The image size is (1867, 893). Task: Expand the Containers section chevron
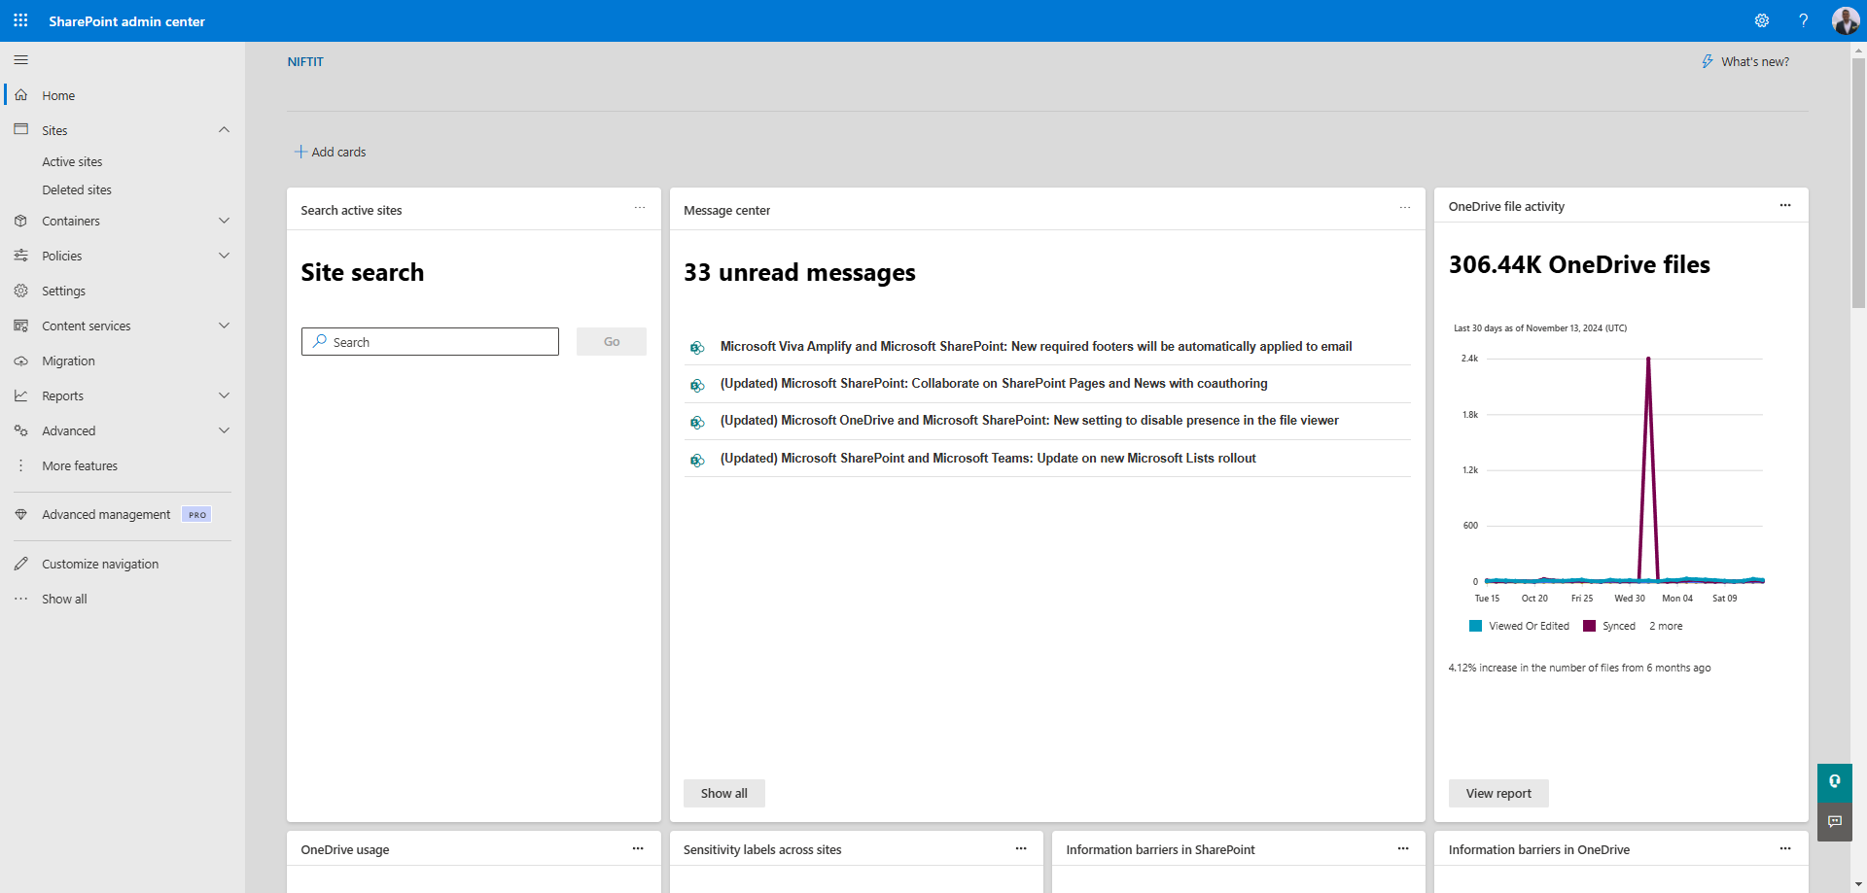(x=224, y=221)
